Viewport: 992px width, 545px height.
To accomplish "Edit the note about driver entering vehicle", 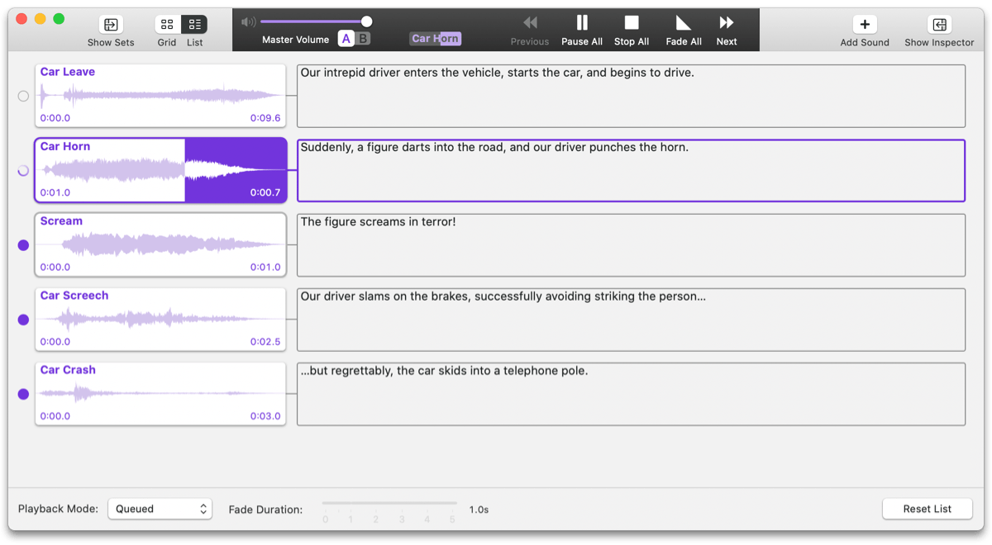I will tap(631, 96).
